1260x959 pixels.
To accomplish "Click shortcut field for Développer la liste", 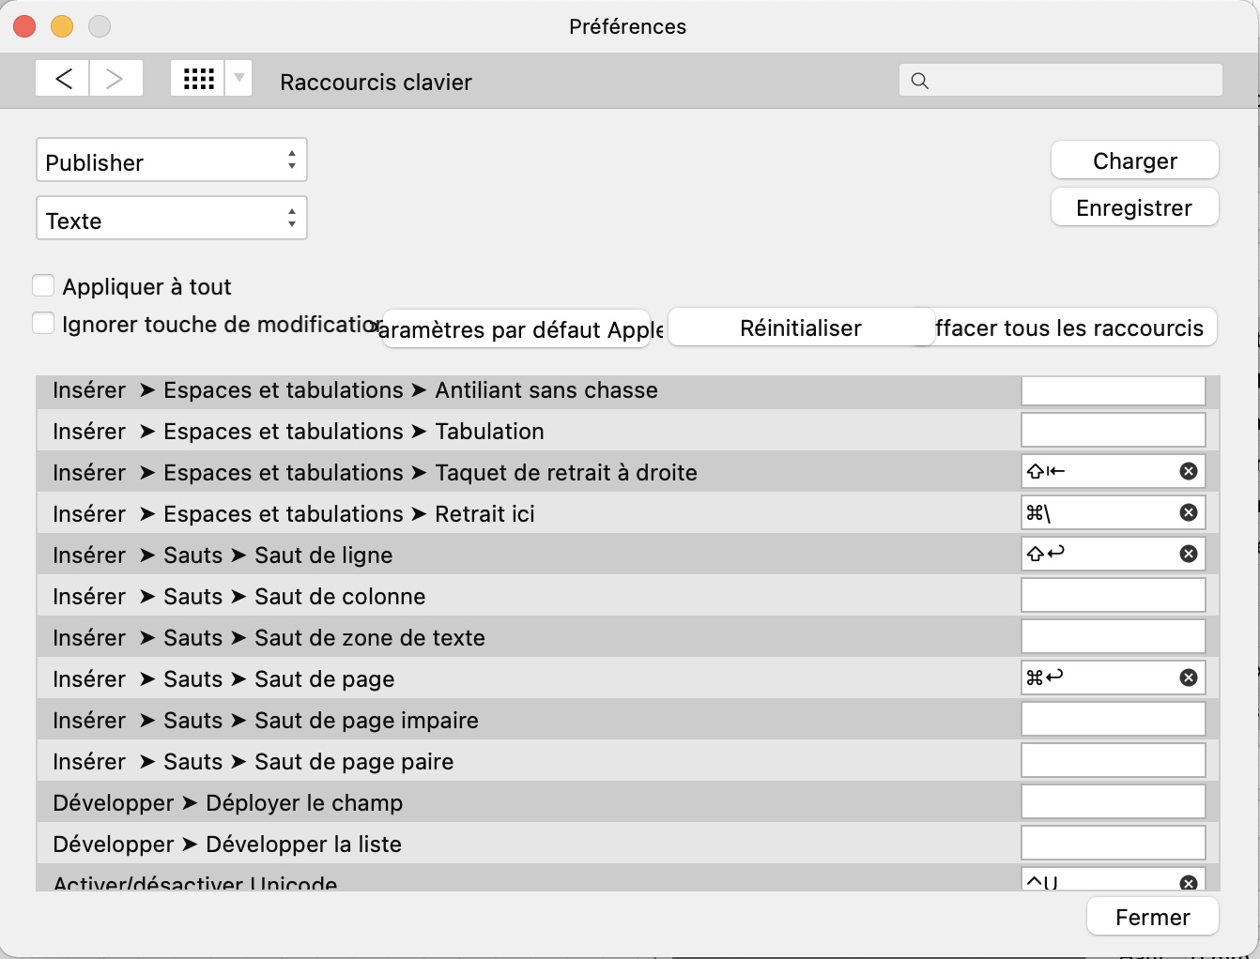I will 1114,843.
